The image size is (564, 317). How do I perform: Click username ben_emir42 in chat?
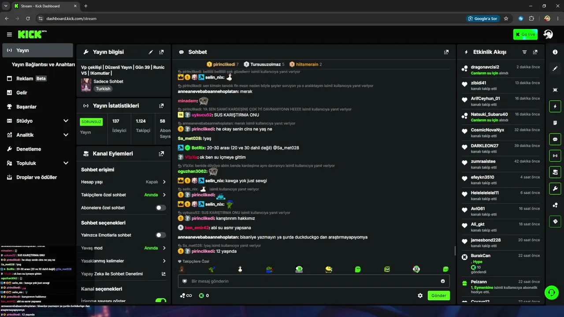197,228
